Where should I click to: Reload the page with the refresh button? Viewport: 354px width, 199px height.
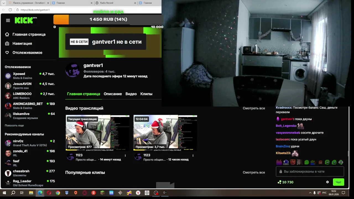point(10,10)
